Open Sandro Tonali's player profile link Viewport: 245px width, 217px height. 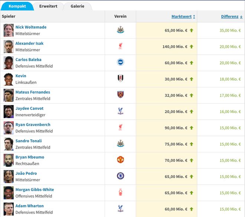29,141
